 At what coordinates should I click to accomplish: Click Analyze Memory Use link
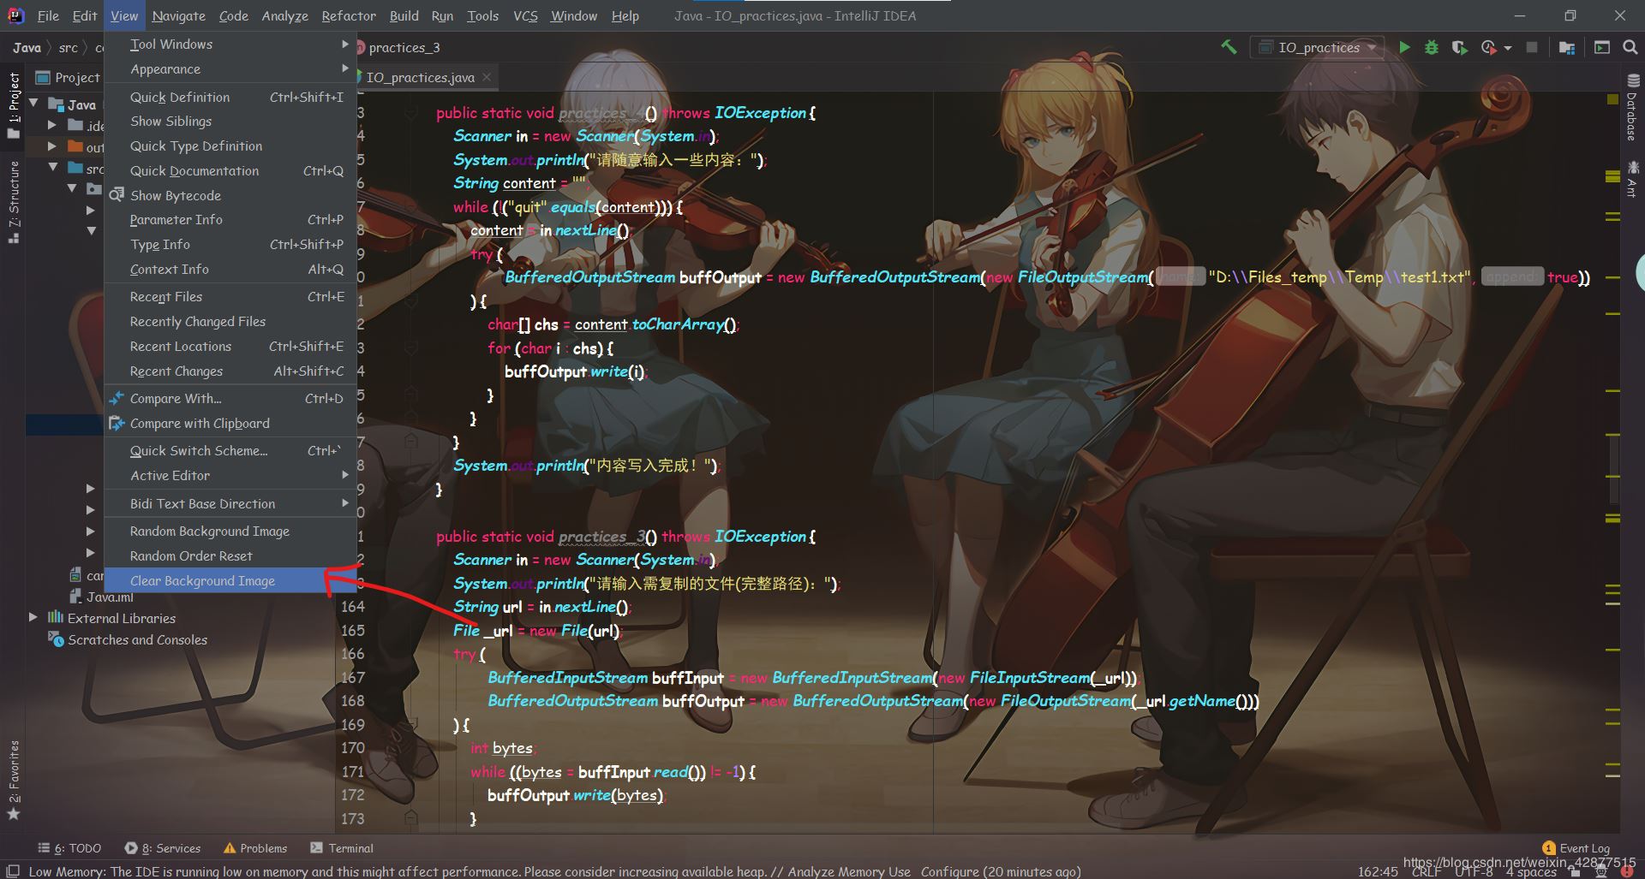[848, 871]
